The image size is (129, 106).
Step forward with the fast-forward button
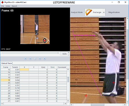40,59
